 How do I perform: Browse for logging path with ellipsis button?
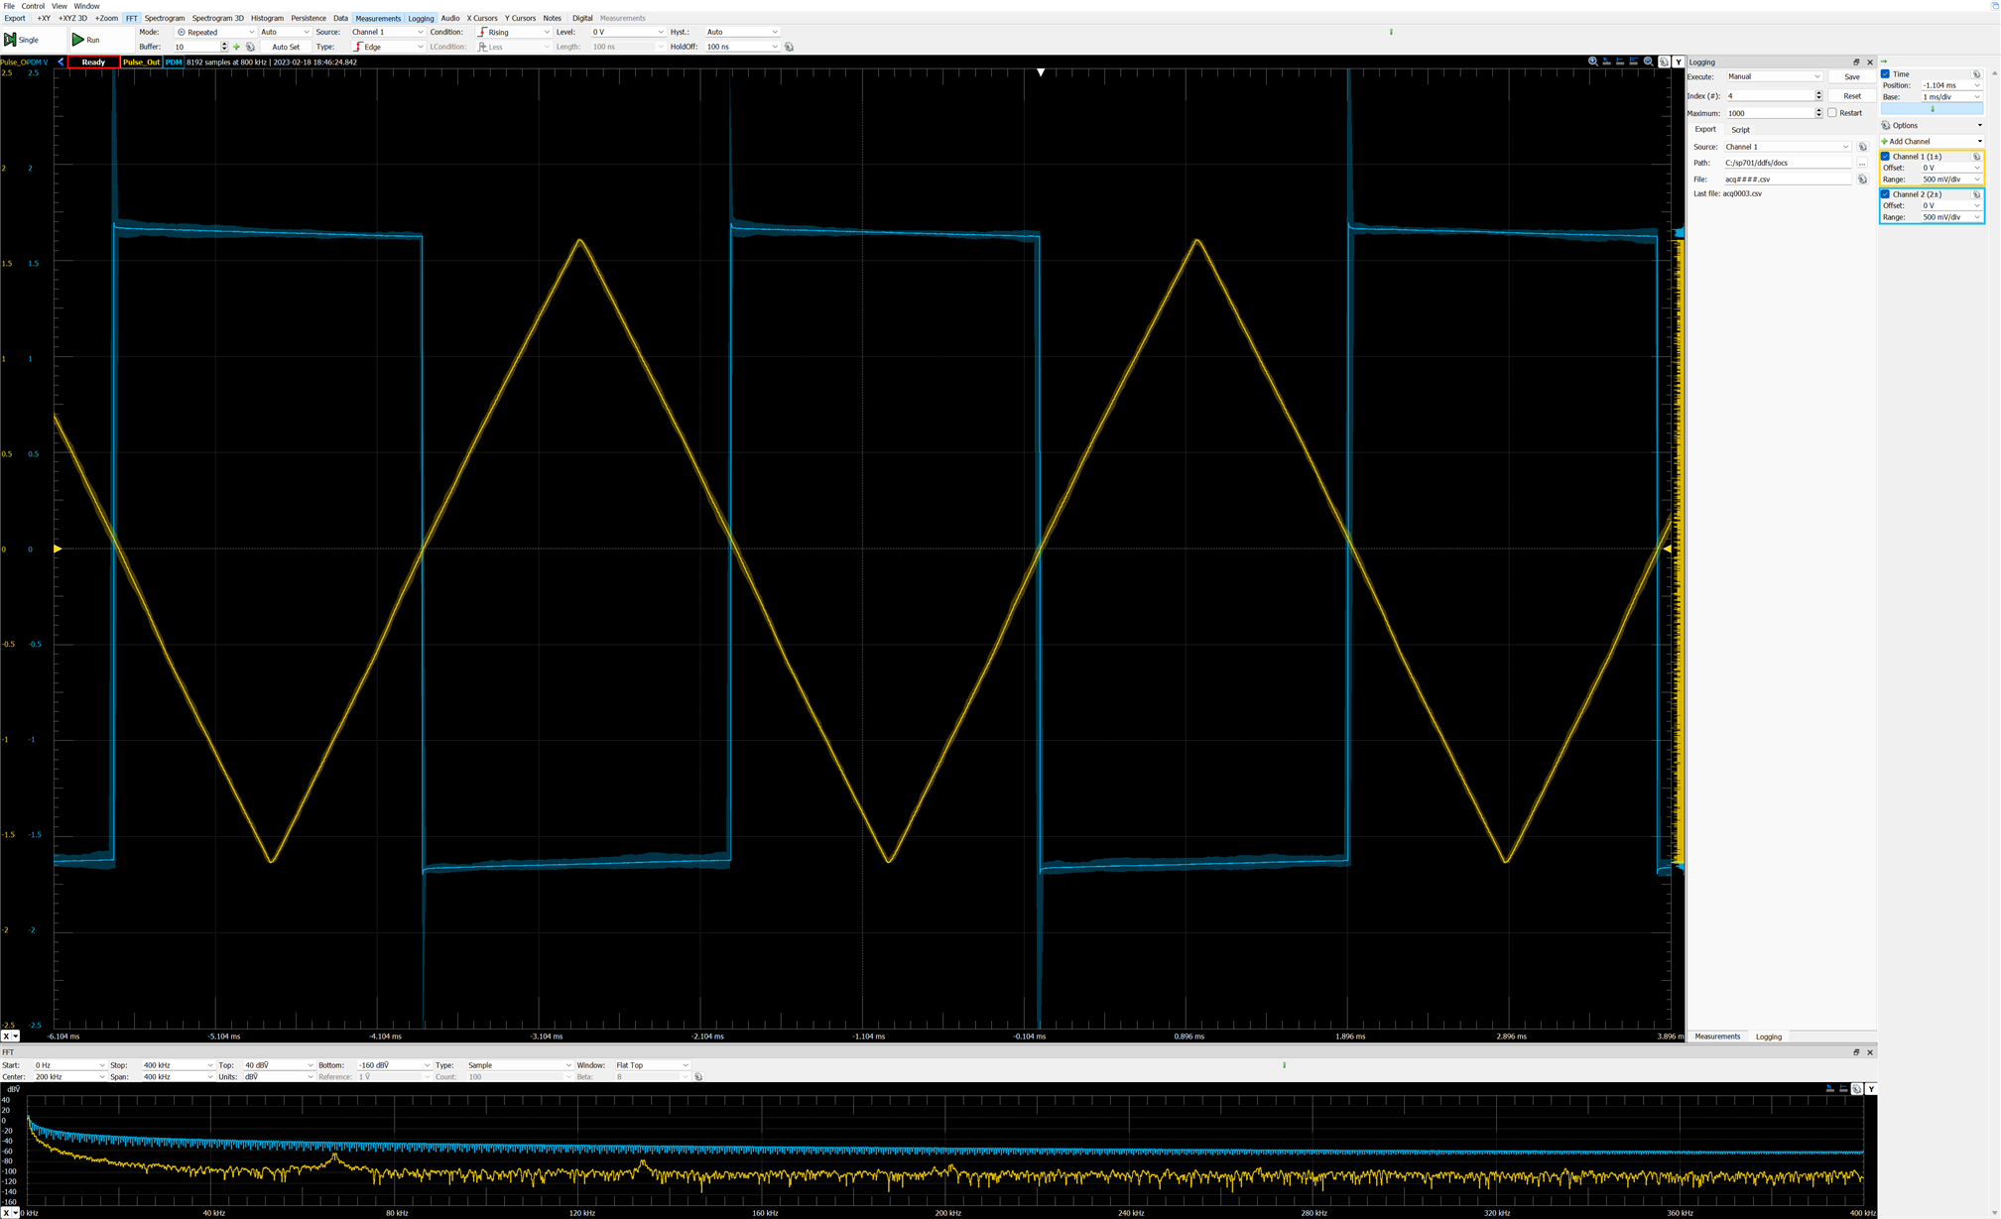point(1862,163)
